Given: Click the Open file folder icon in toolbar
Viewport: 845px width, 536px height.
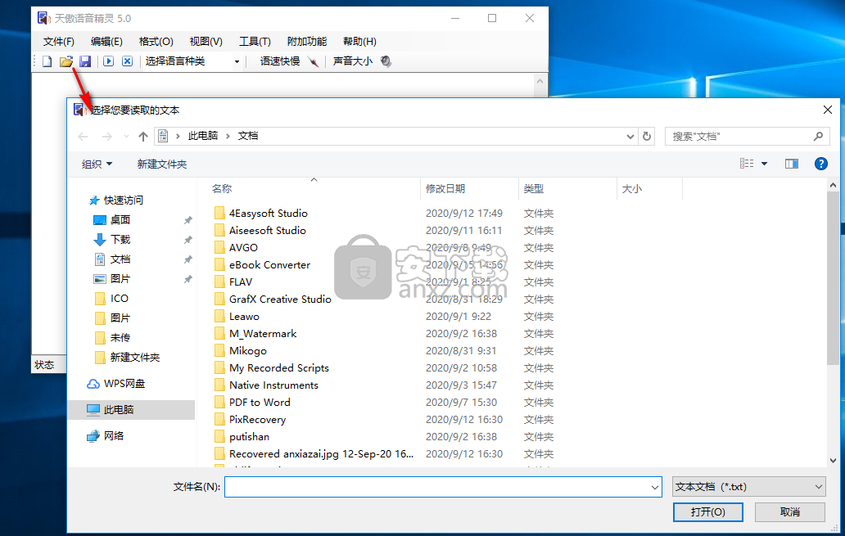Looking at the screenshot, I should 66,61.
